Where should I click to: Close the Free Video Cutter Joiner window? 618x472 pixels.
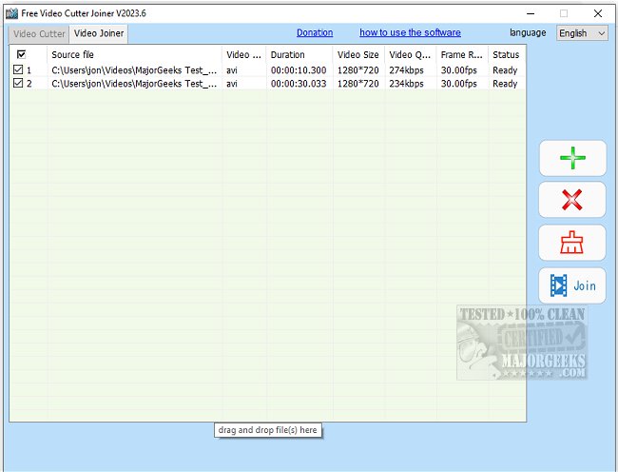[597, 13]
